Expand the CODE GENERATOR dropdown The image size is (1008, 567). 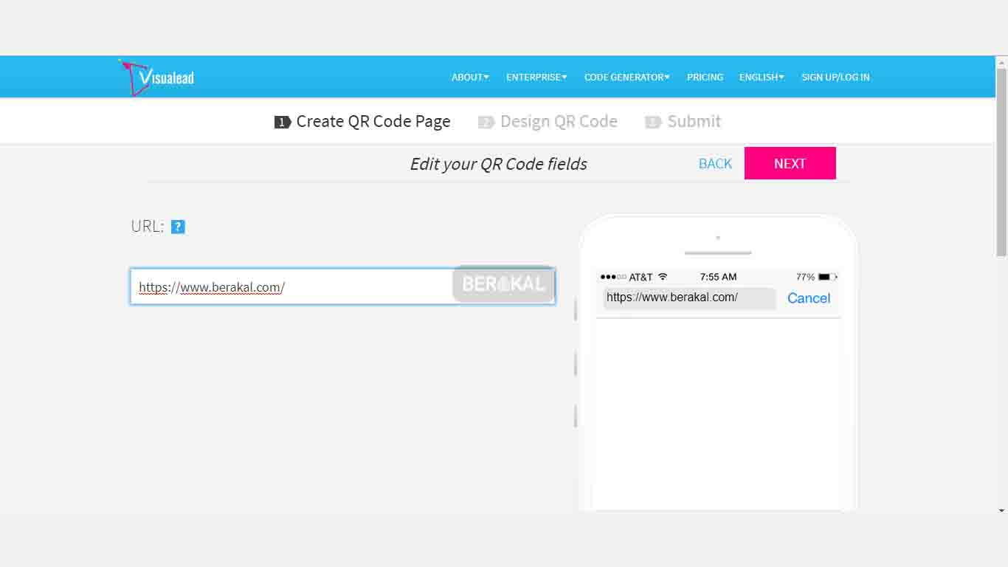click(626, 77)
